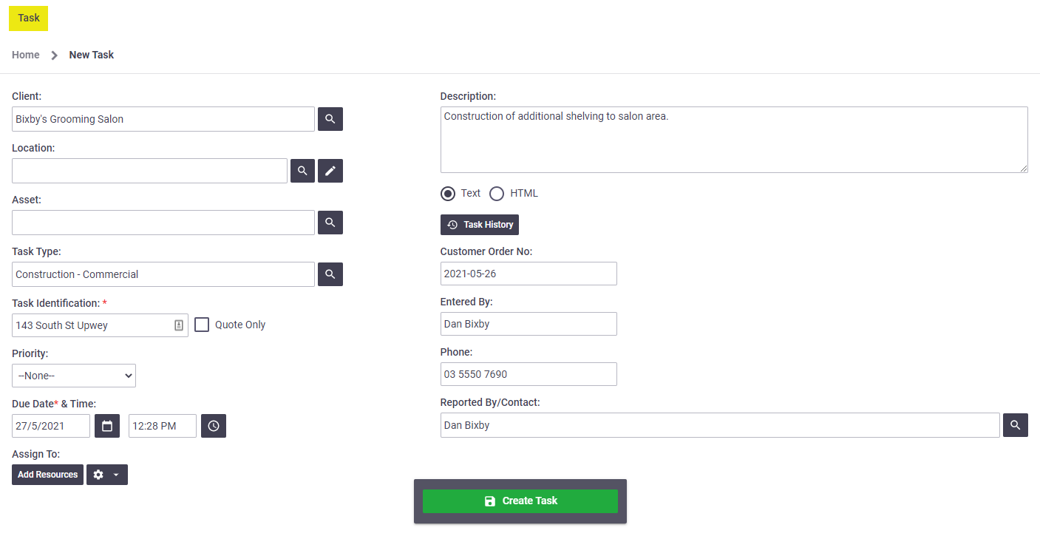
Task: Click the time field 12:28 PM
Action: click(163, 426)
